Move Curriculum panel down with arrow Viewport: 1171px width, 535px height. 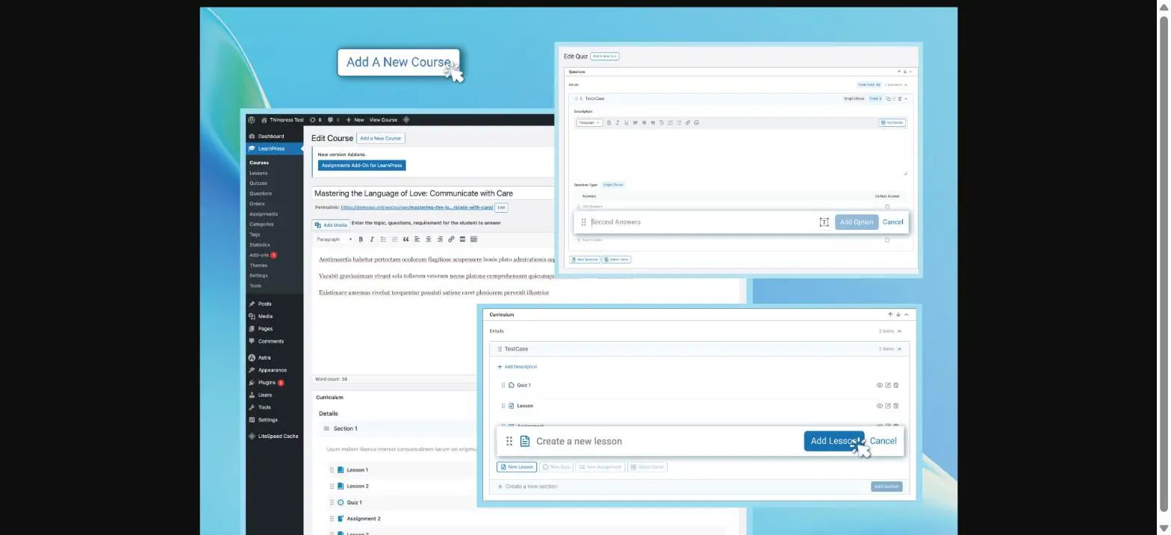point(898,315)
